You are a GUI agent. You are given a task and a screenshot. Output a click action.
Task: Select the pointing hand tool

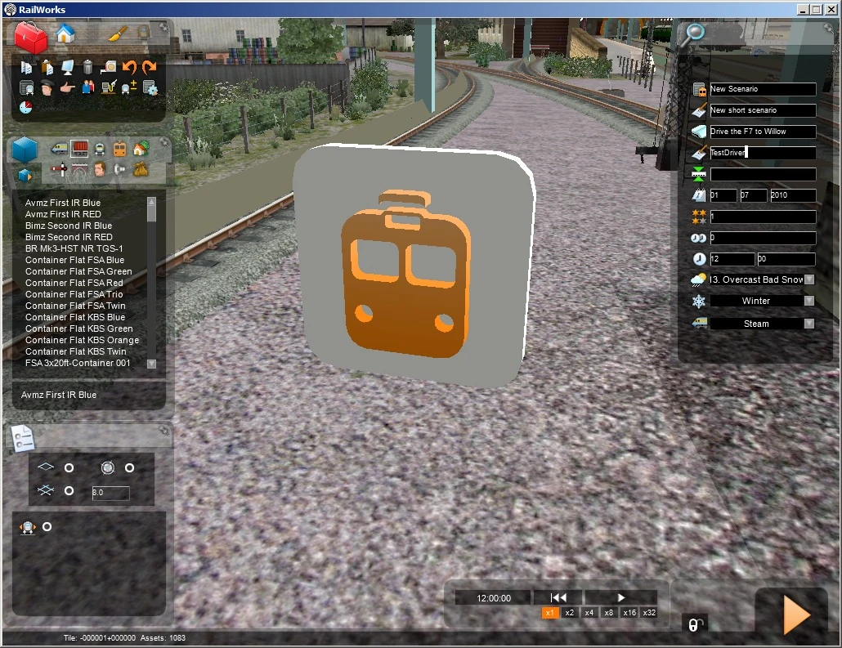pos(67,87)
